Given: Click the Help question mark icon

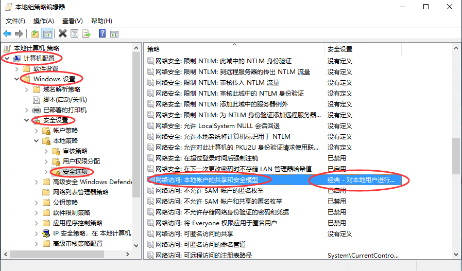Looking at the screenshot, I should [x=102, y=33].
